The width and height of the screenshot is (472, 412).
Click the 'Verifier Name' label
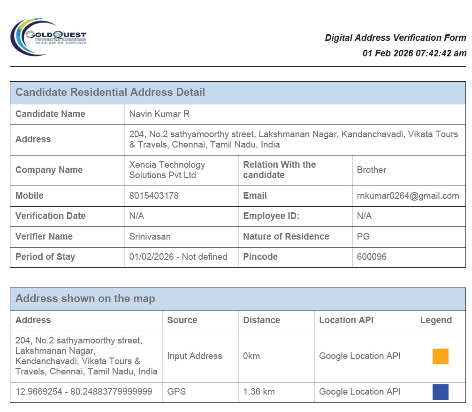(44, 236)
